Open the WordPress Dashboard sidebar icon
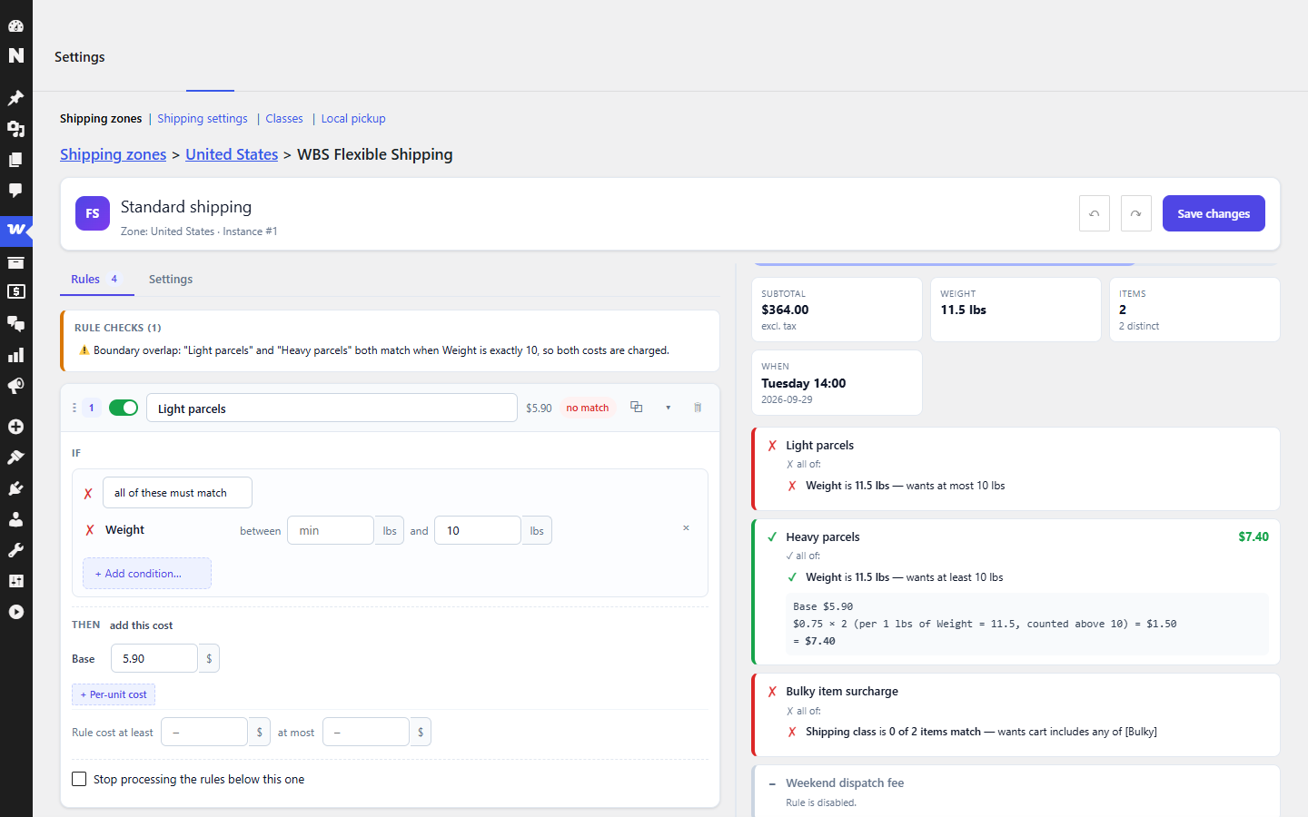Screen dimensions: 1308x817 click(x=15, y=25)
